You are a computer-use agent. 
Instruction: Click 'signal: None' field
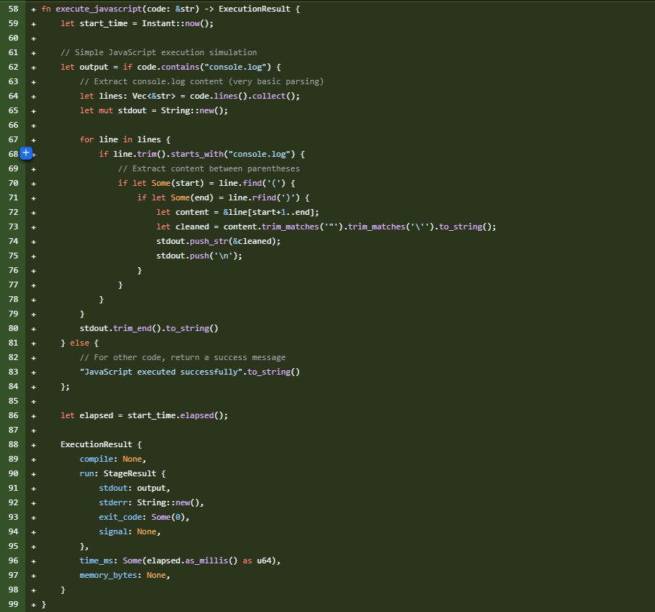tap(129, 532)
